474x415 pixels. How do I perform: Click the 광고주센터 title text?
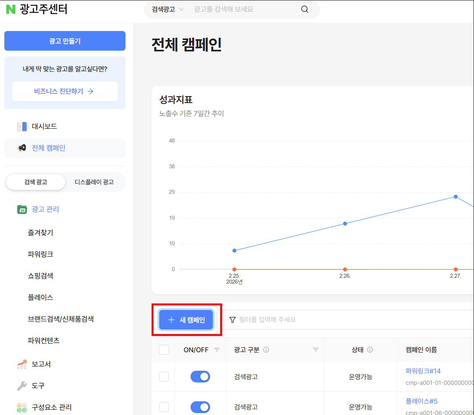point(44,9)
